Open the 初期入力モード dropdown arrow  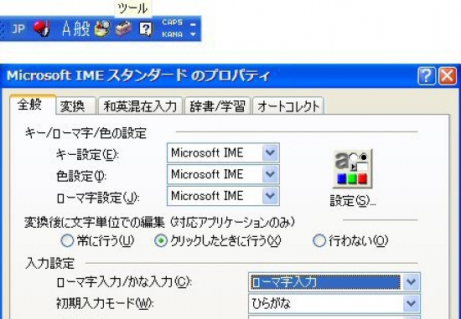tap(411, 303)
